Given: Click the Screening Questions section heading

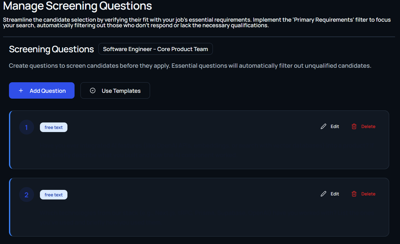Looking at the screenshot, I should click(51, 49).
